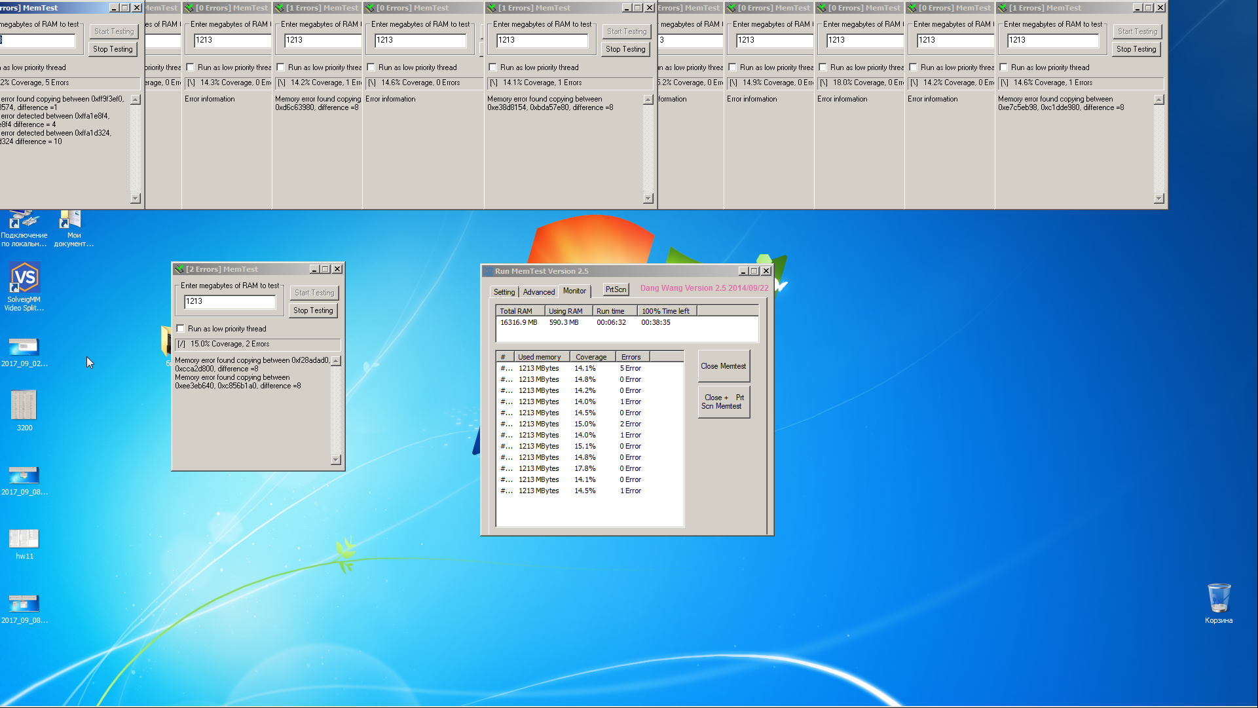Click MemTest icon in 2 Errors window title
Screen dimensions: 1258x708
179,269
